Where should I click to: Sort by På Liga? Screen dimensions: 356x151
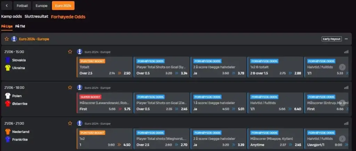coord(7,26)
